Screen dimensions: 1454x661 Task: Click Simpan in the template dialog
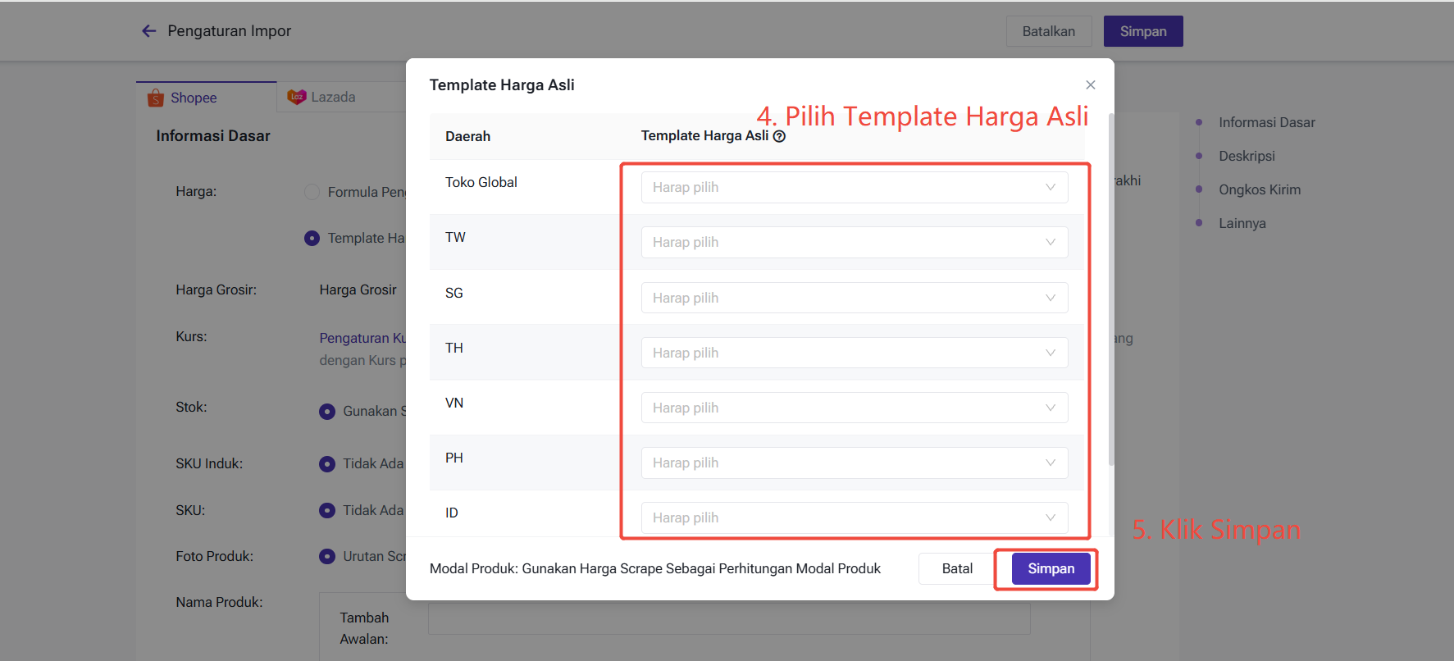coord(1051,568)
